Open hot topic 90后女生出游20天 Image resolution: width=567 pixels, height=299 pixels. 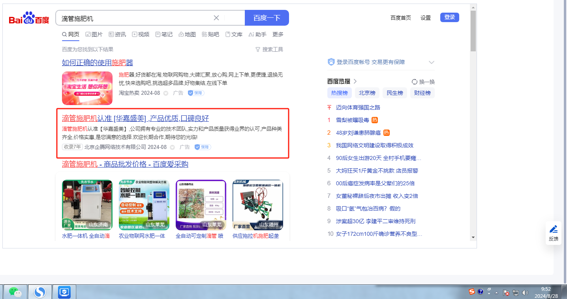379,158
